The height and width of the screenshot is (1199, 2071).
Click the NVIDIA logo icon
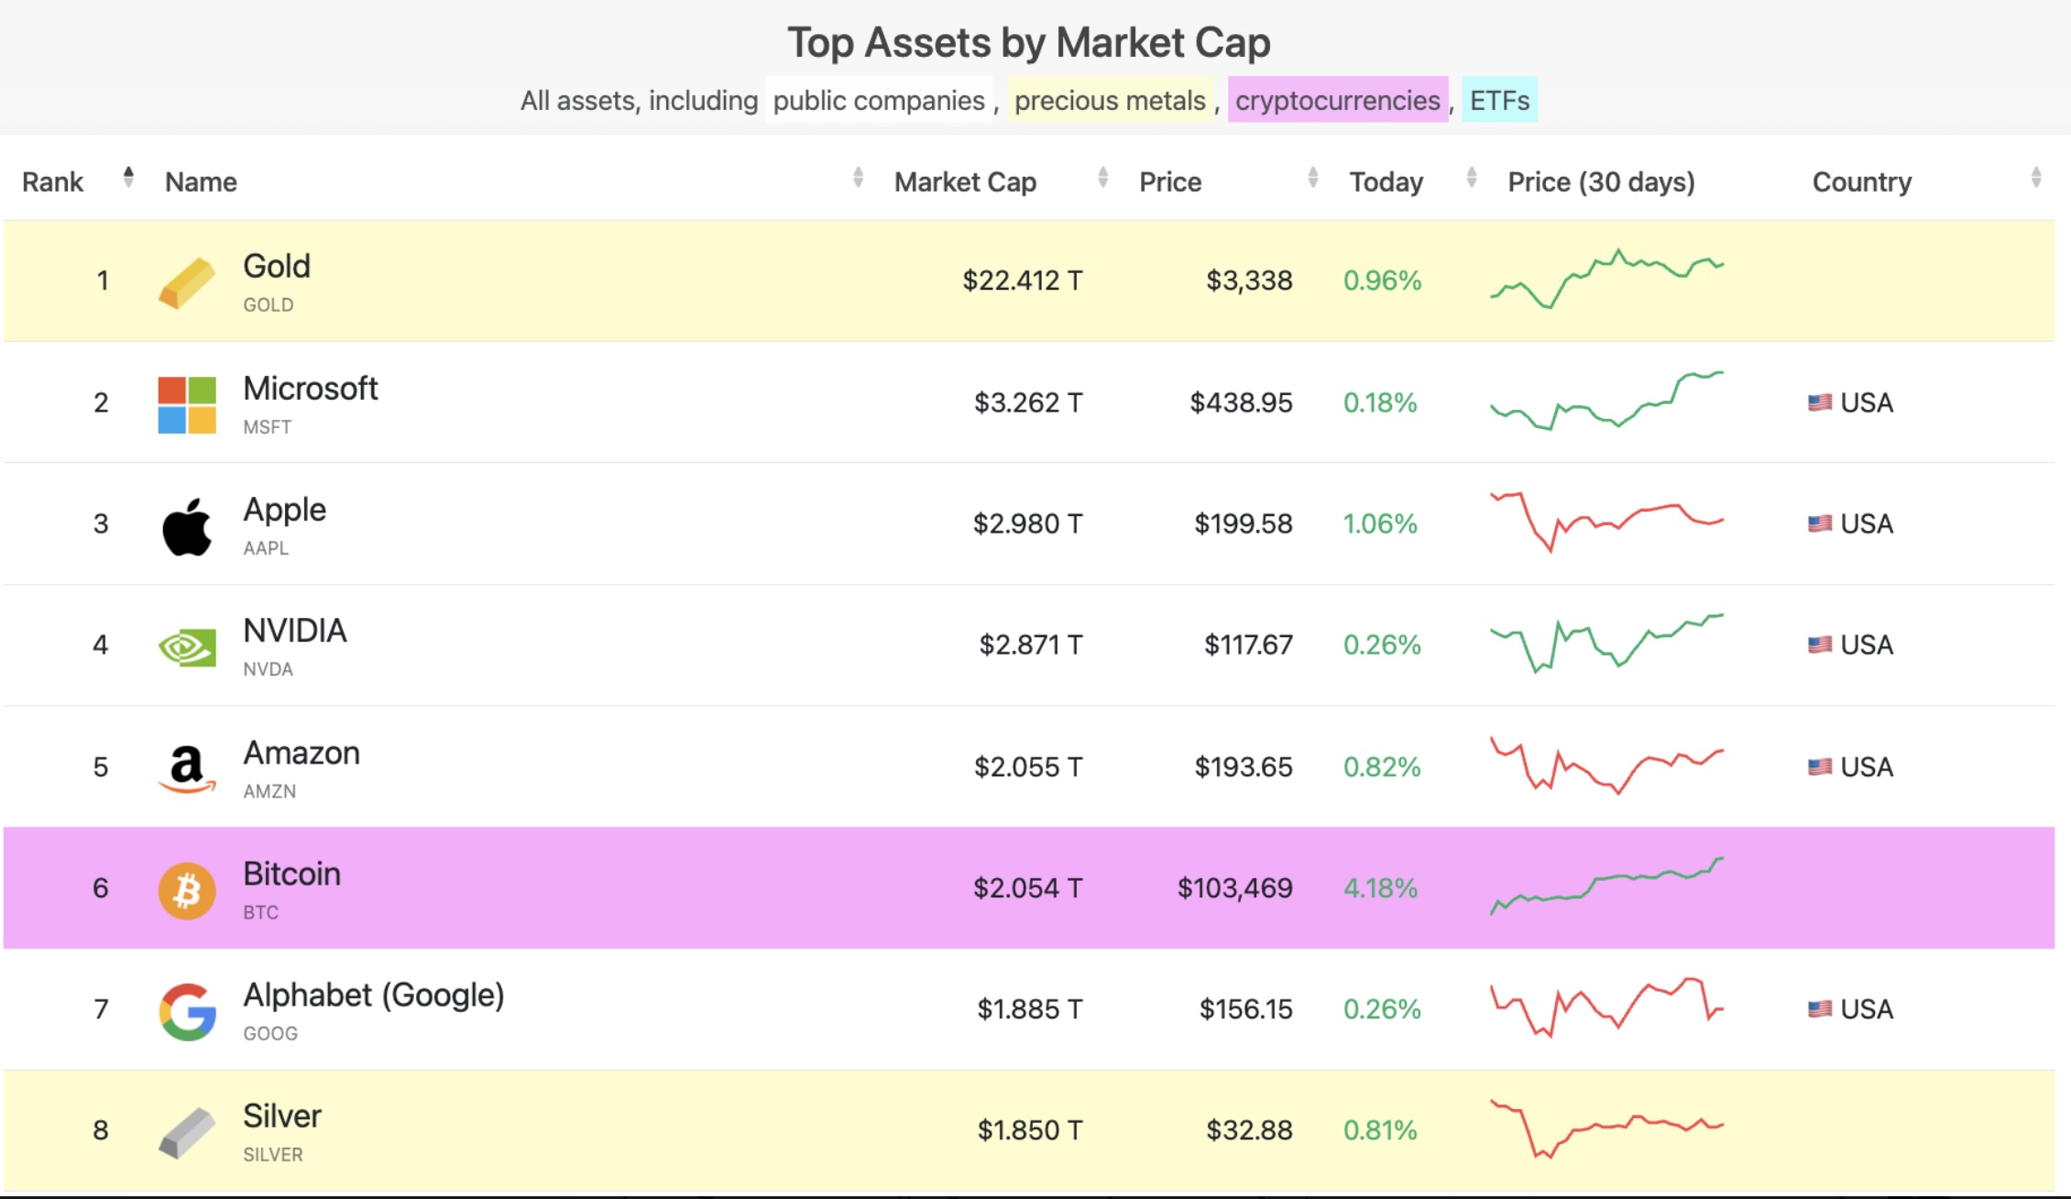(x=187, y=647)
